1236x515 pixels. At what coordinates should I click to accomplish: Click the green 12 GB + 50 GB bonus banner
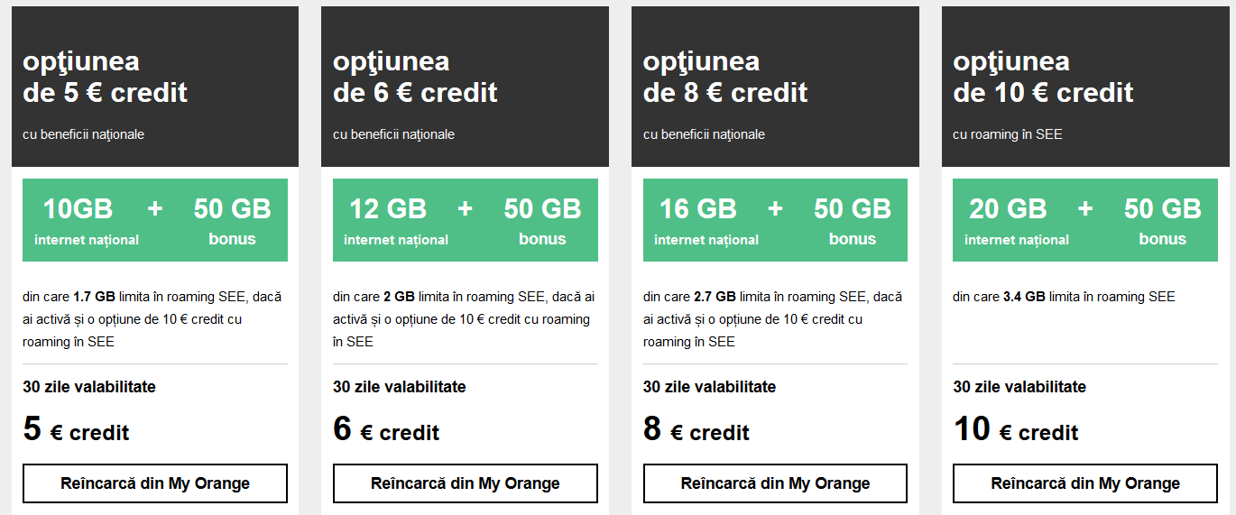pyautogui.click(x=465, y=220)
